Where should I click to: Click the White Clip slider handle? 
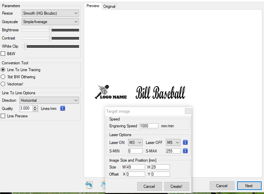(26, 46)
